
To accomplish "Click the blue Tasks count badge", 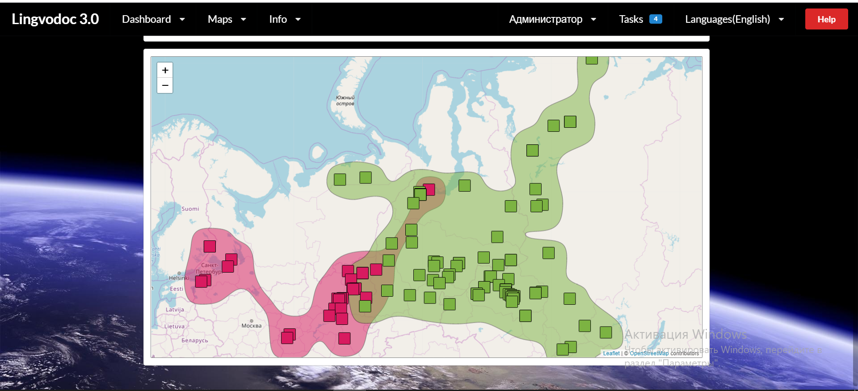I will (x=655, y=19).
